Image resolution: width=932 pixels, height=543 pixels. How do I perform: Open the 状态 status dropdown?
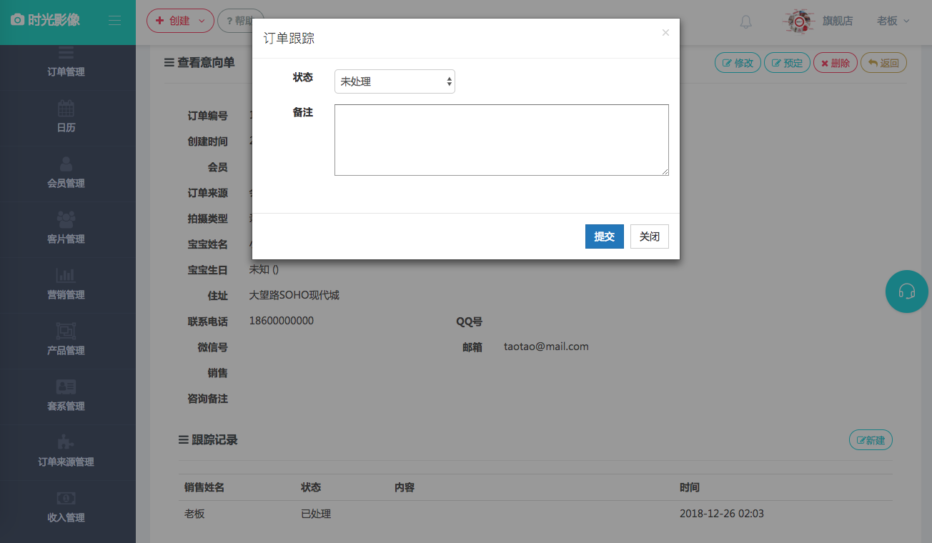[x=395, y=81]
